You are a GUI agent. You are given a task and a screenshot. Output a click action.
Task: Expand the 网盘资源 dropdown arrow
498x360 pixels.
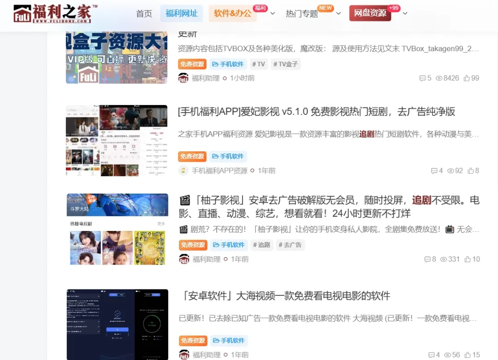pos(405,13)
